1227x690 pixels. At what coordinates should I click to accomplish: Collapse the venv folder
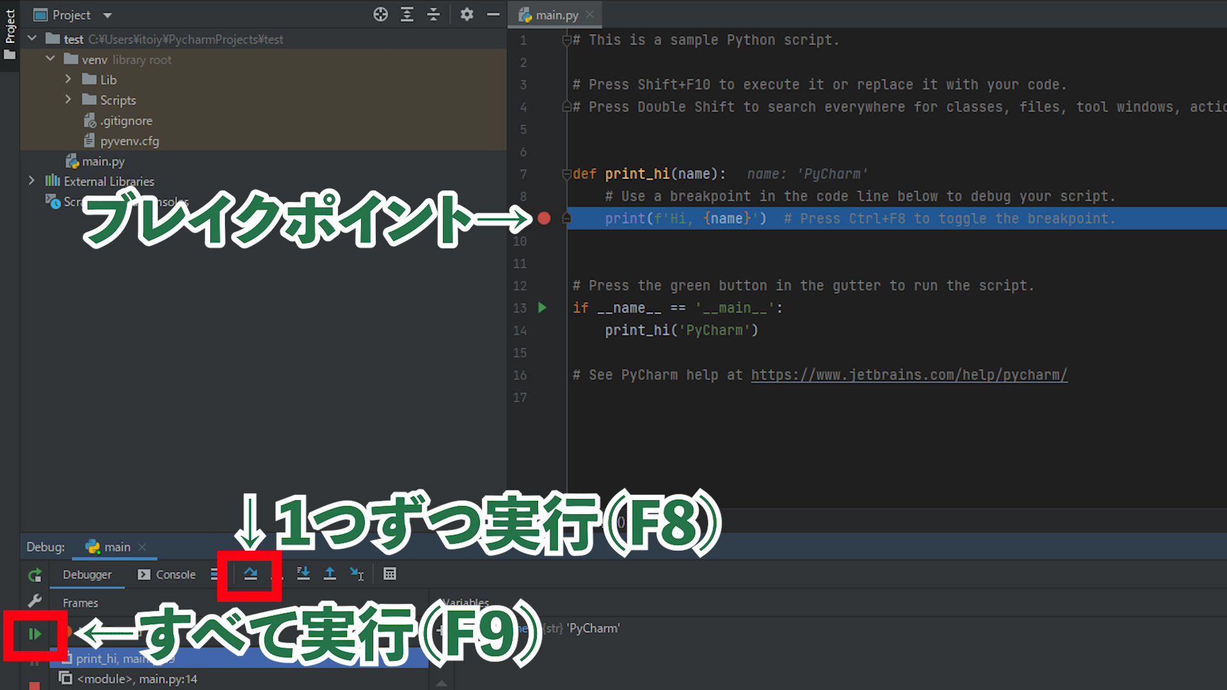click(50, 59)
